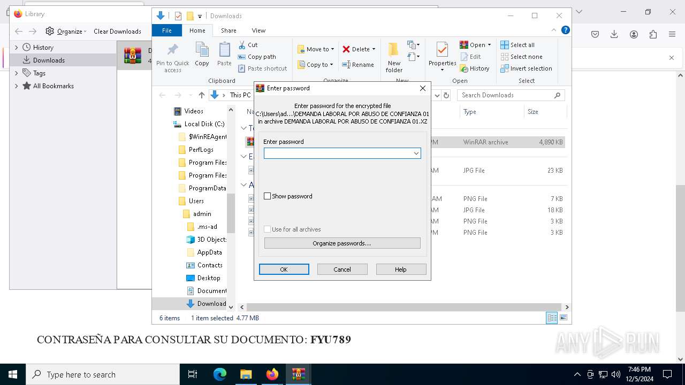Enable the Show password checkbox
The height and width of the screenshot is (385, 685).
point(268,196)
